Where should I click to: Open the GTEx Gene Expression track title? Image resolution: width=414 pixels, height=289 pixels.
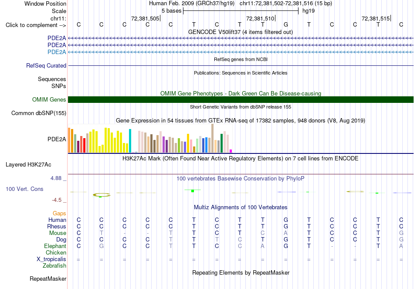tap(241, 121)
